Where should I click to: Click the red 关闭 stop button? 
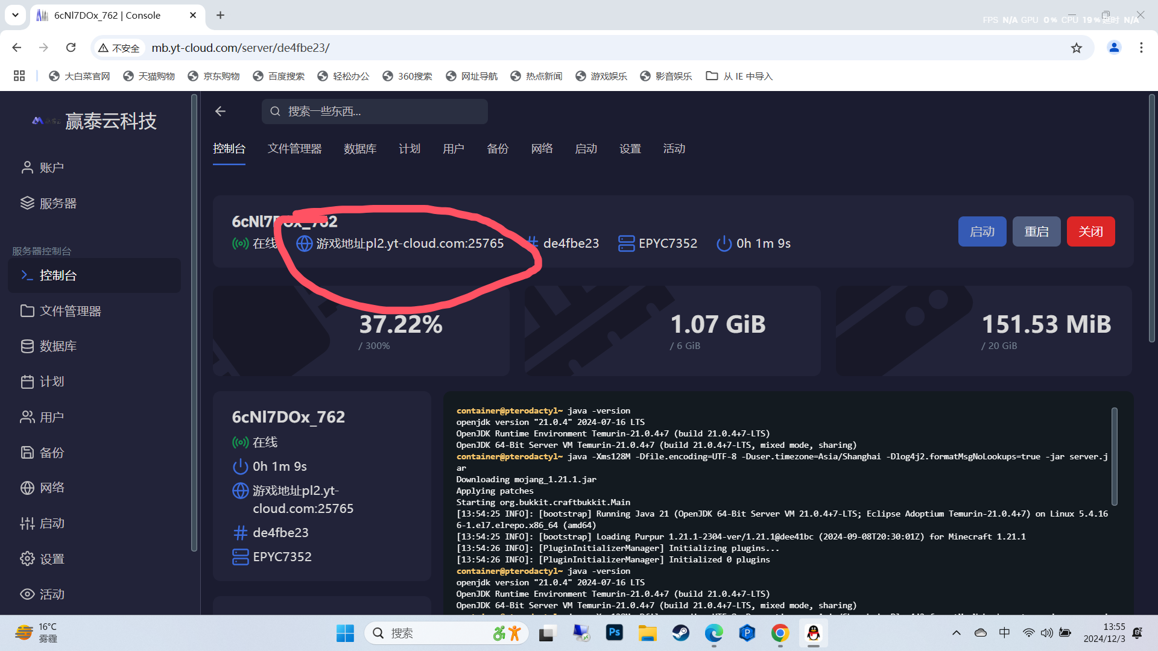pyautogui.click(x=1090, y=231)
